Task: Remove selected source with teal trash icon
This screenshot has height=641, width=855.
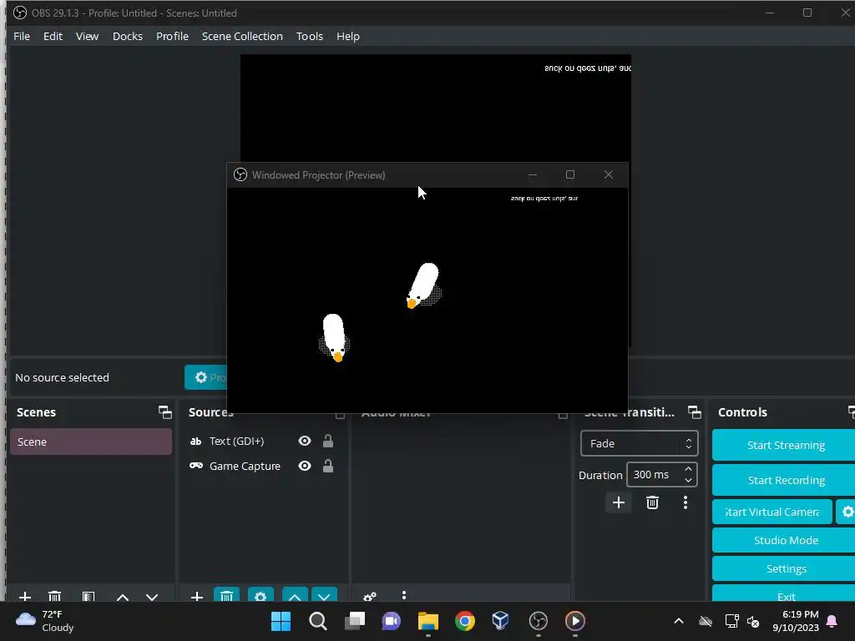Action: (x=227, y=594)
